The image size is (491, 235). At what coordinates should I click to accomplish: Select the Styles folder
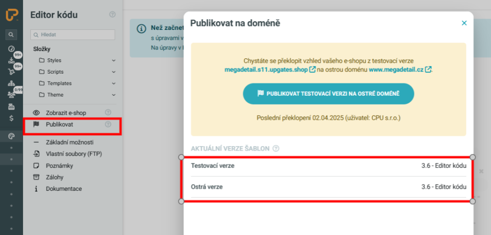54,60
